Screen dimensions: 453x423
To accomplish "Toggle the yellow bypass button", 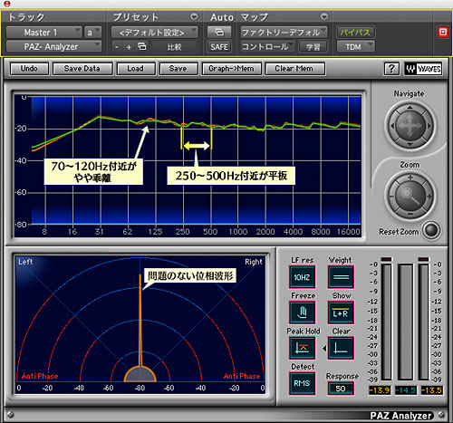I will point(355,32).
